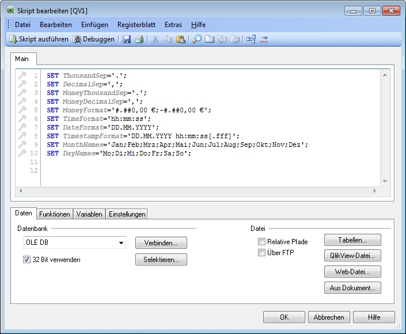
Task: Open the Einfügen menu
Action: click(x=94, y=25)
